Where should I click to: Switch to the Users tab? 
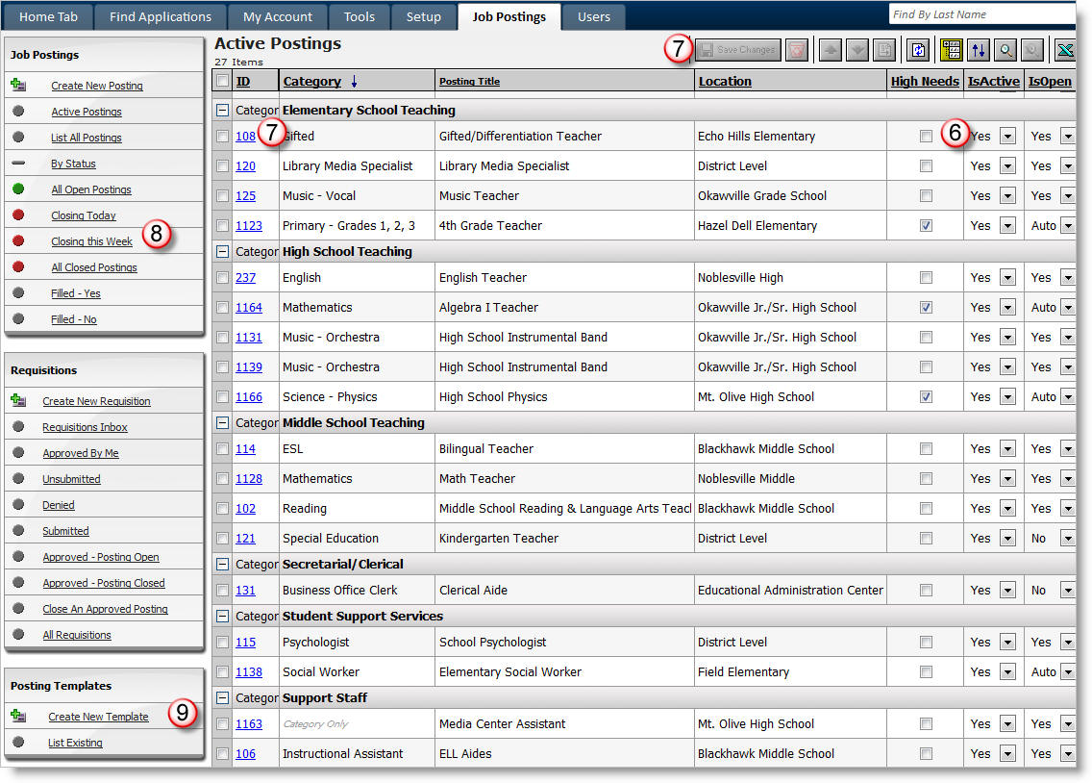click(593, 16)
